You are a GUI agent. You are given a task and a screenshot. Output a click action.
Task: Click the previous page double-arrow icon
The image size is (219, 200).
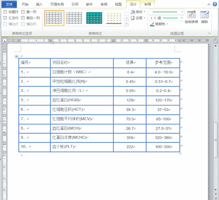point(216,194)
